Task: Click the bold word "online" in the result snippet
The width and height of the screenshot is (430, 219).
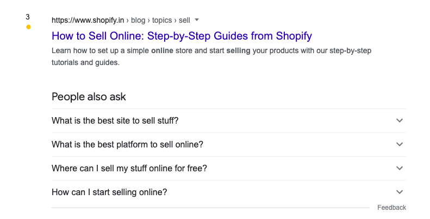Action: (161, 50)
